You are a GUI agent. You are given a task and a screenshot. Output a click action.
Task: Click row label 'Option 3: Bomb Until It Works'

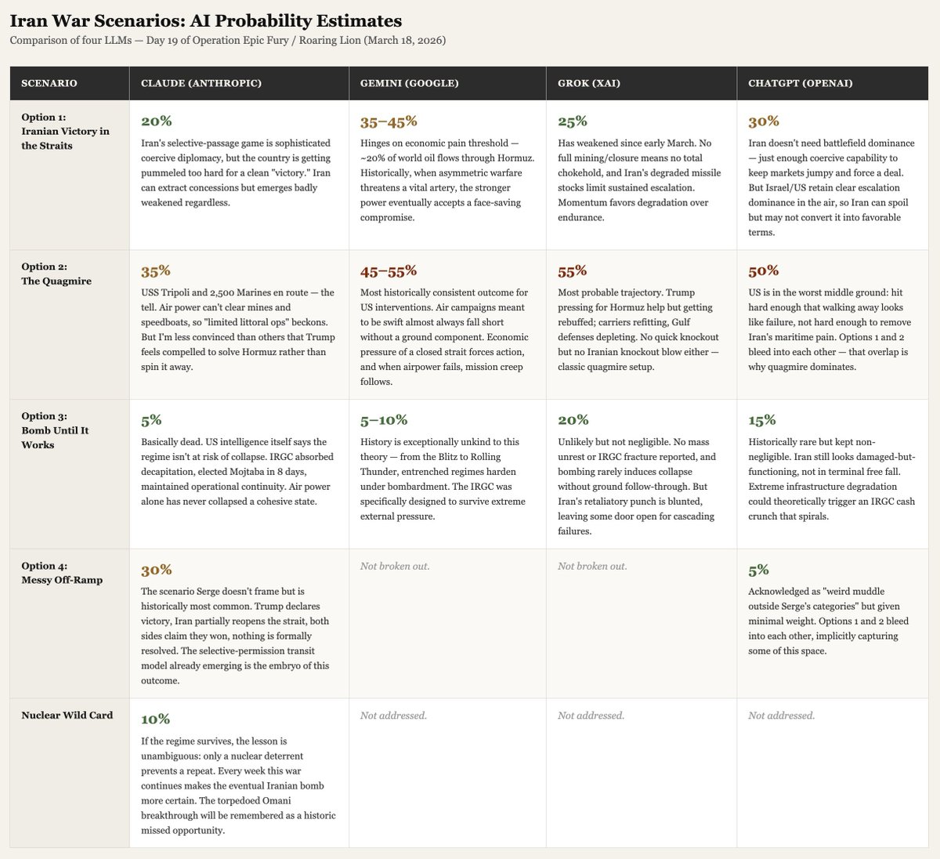point(55,430)
